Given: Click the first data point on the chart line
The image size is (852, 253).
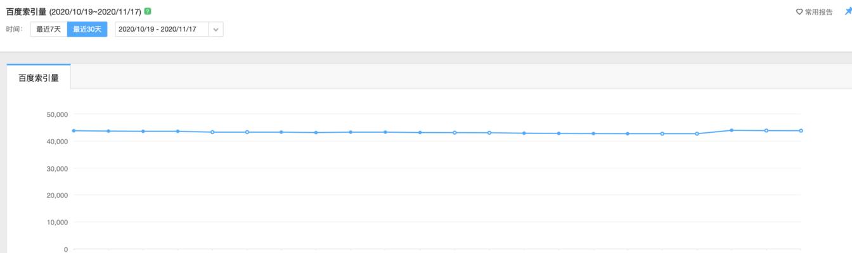Looking at the screenshot, I should [74, 130].
